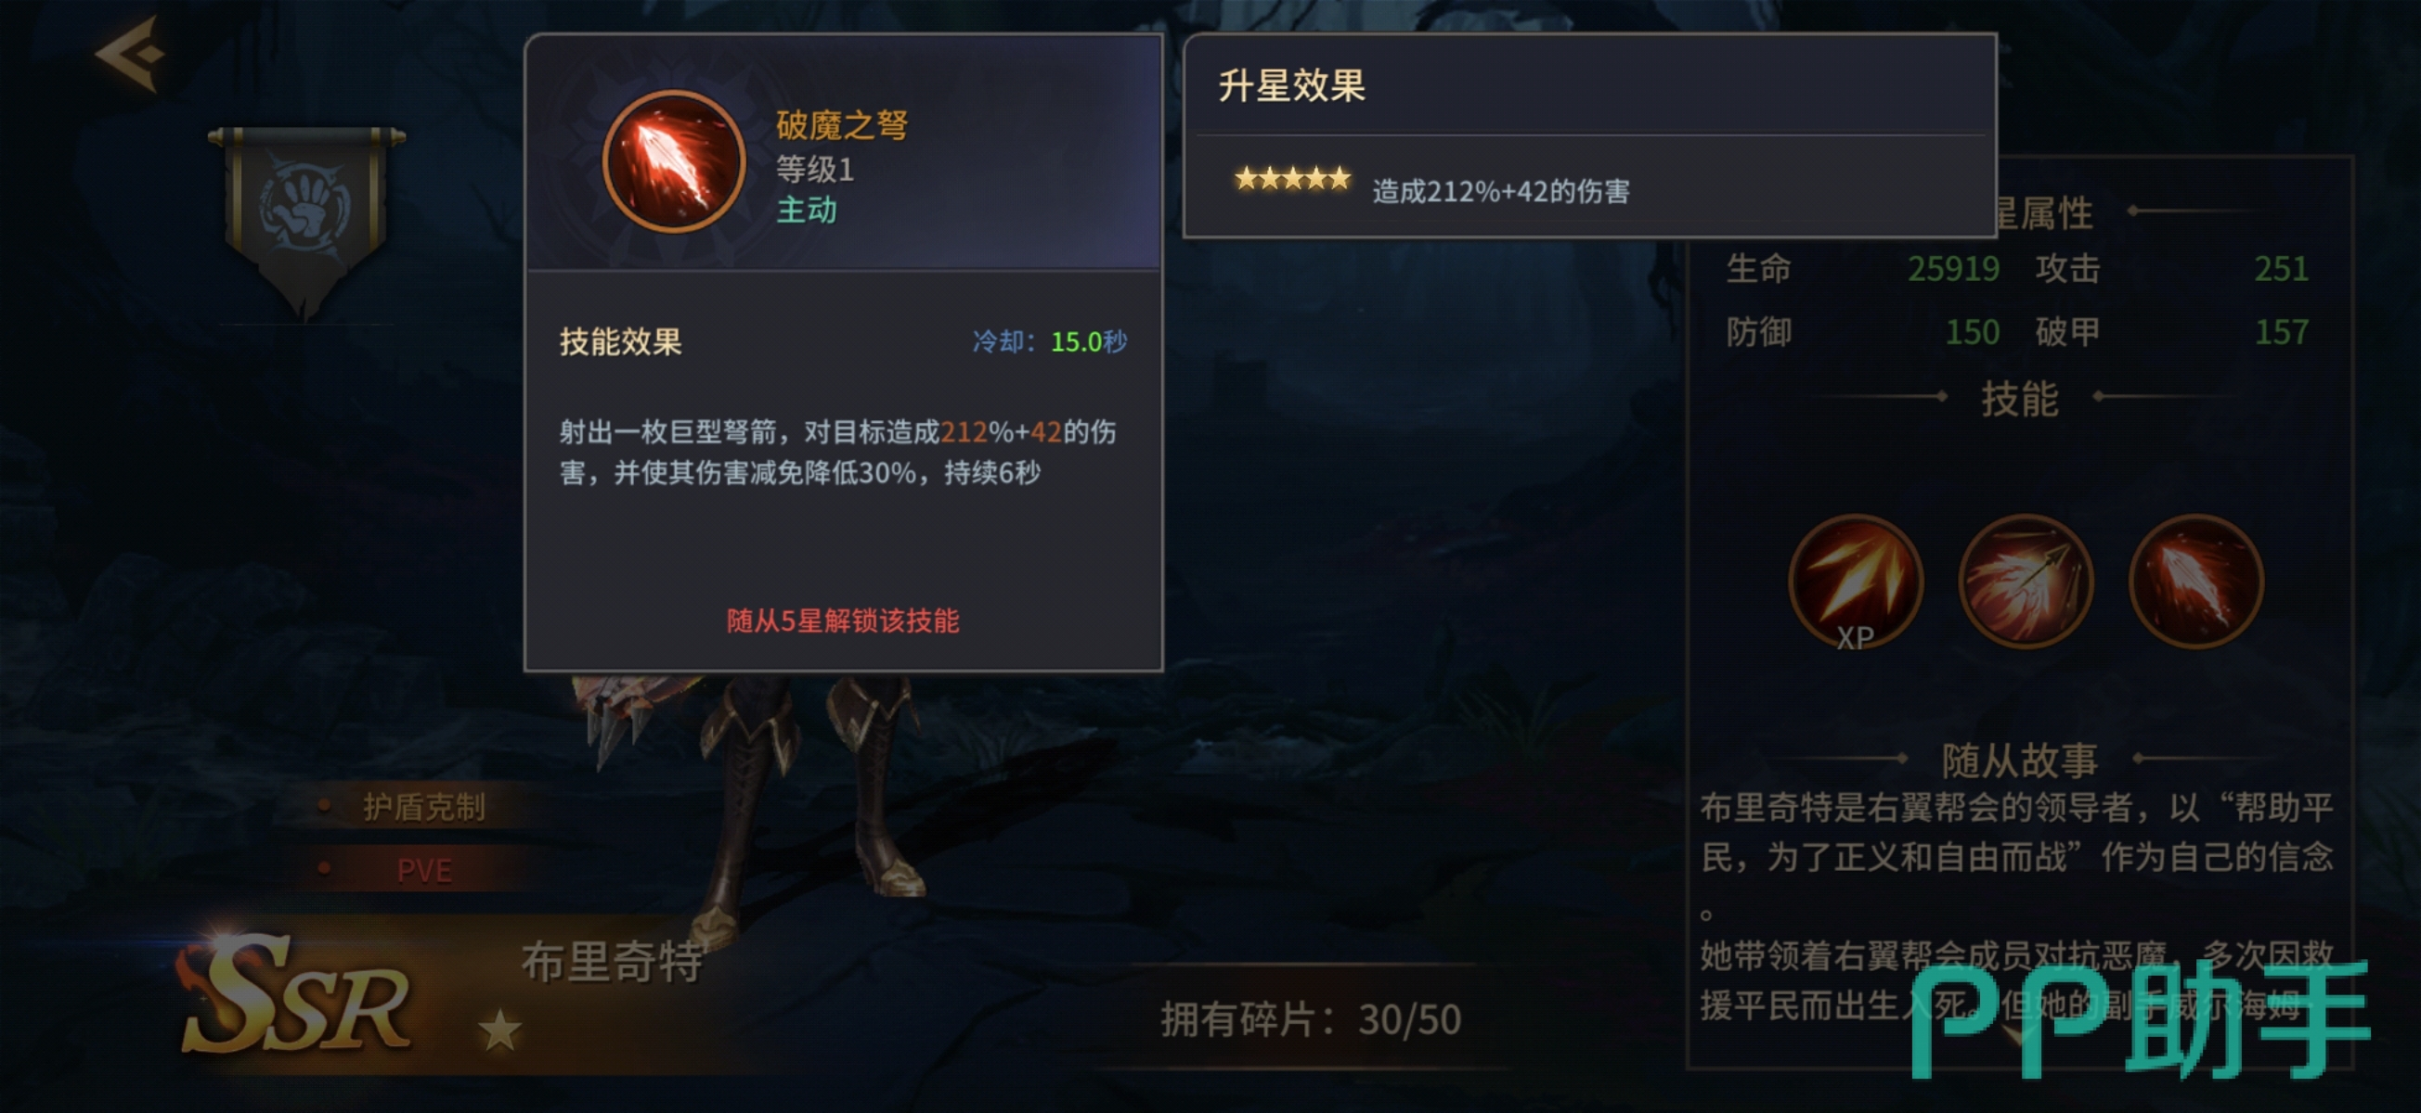Tap the 拥有碎片 30/50 shard counter
Viewport: 2421px width, 1113px height.
click(1311, 1019)
